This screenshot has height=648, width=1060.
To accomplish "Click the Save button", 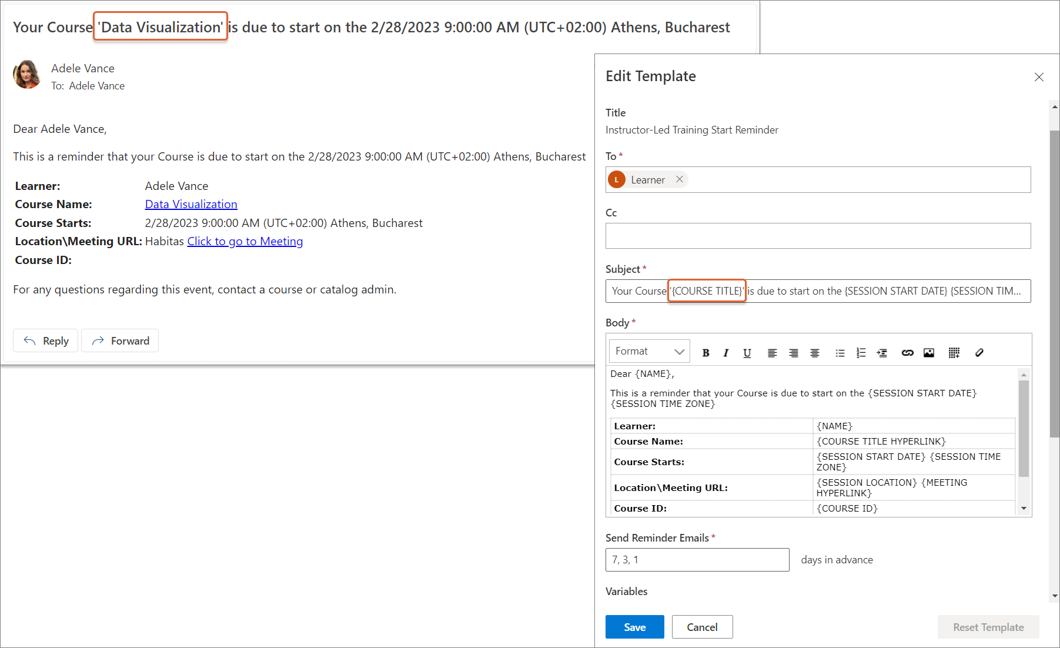I will pyautogui.click(x=634, y=627).
